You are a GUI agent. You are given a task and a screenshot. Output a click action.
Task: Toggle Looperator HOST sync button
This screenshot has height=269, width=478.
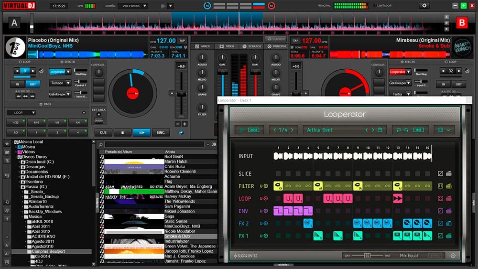click(254, 130)
